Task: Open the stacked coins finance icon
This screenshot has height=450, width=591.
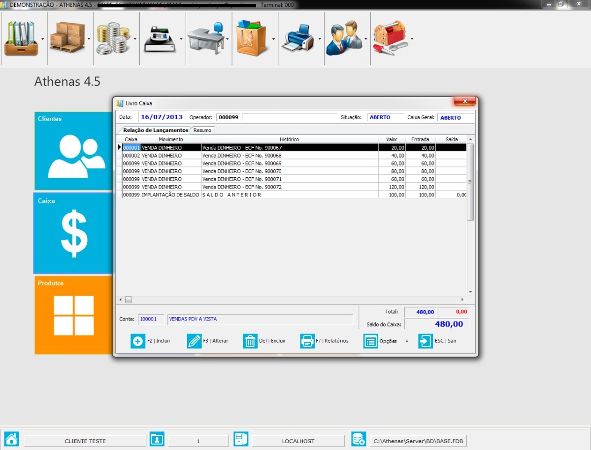Action: pyautogui.click(x=113, y=38)
